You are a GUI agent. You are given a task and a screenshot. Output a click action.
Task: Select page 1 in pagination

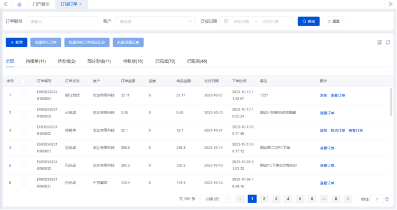click(x=252, y=199)
